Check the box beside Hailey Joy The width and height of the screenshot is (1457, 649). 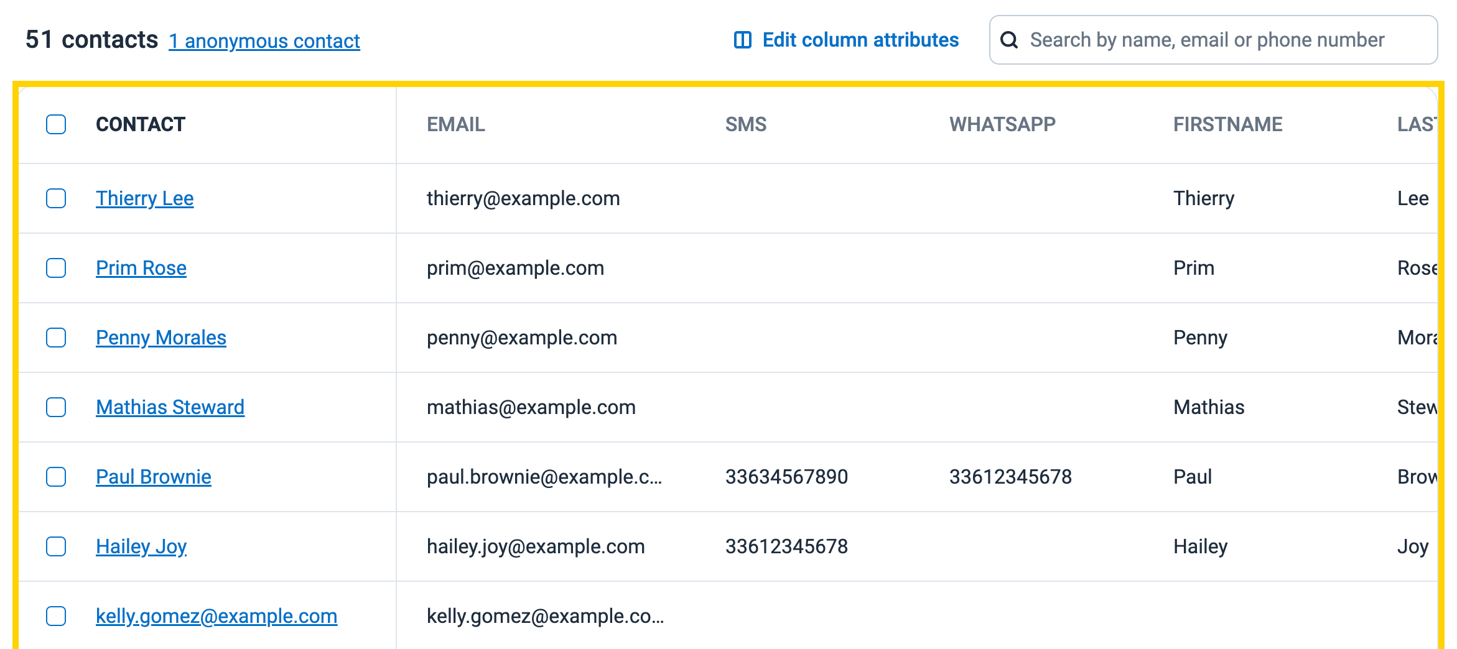(x=56, y=548)
